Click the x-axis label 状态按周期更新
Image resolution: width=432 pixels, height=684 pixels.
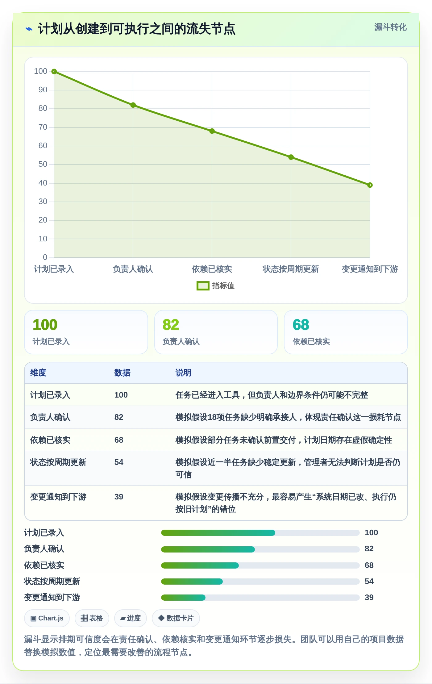pos(291,269)
